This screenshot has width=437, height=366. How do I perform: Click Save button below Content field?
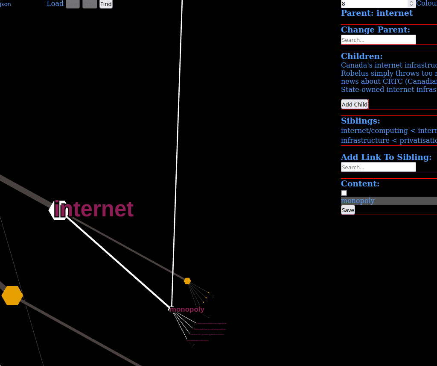[348, 210]
